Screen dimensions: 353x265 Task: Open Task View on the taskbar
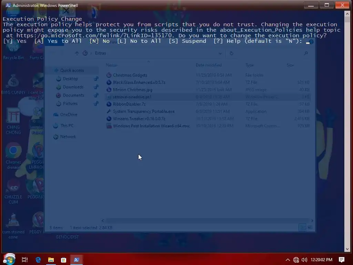pyautogui.click(x=25, y=260)
